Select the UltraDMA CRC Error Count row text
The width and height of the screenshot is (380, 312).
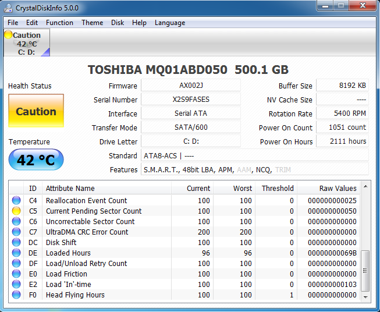[x=87, y=232]
